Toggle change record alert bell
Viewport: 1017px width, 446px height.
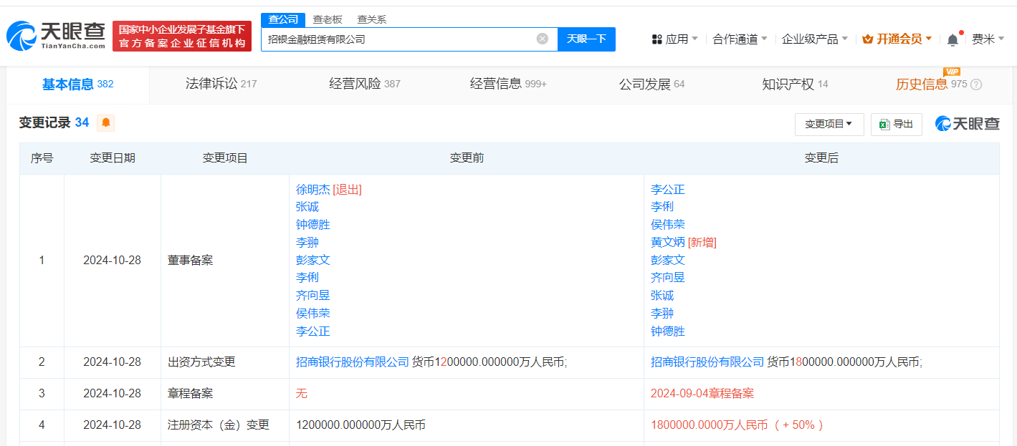coord(106,123)
